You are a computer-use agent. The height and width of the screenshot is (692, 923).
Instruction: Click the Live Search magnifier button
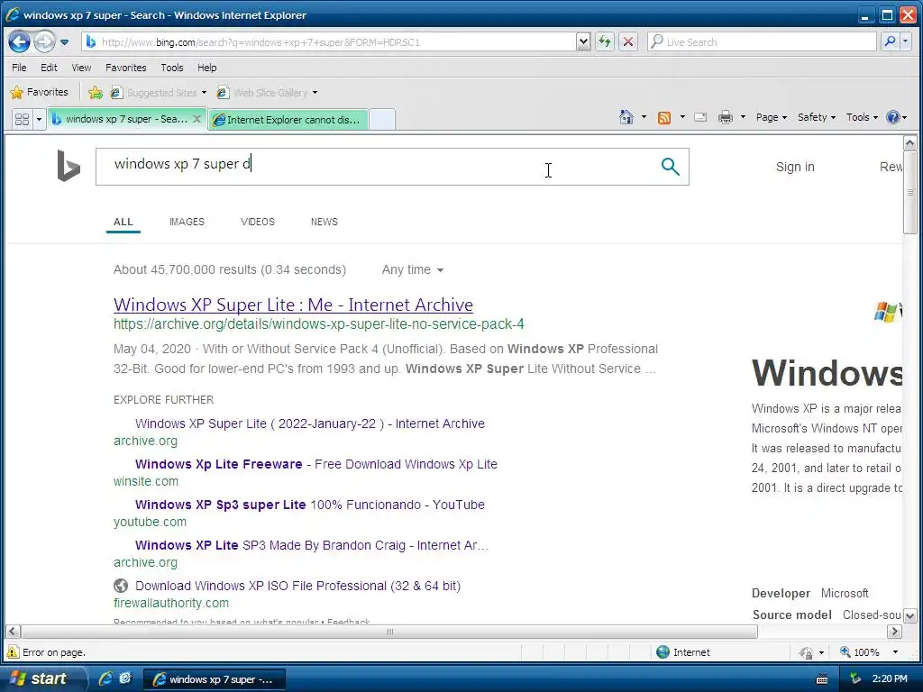[x=890, y=41]
